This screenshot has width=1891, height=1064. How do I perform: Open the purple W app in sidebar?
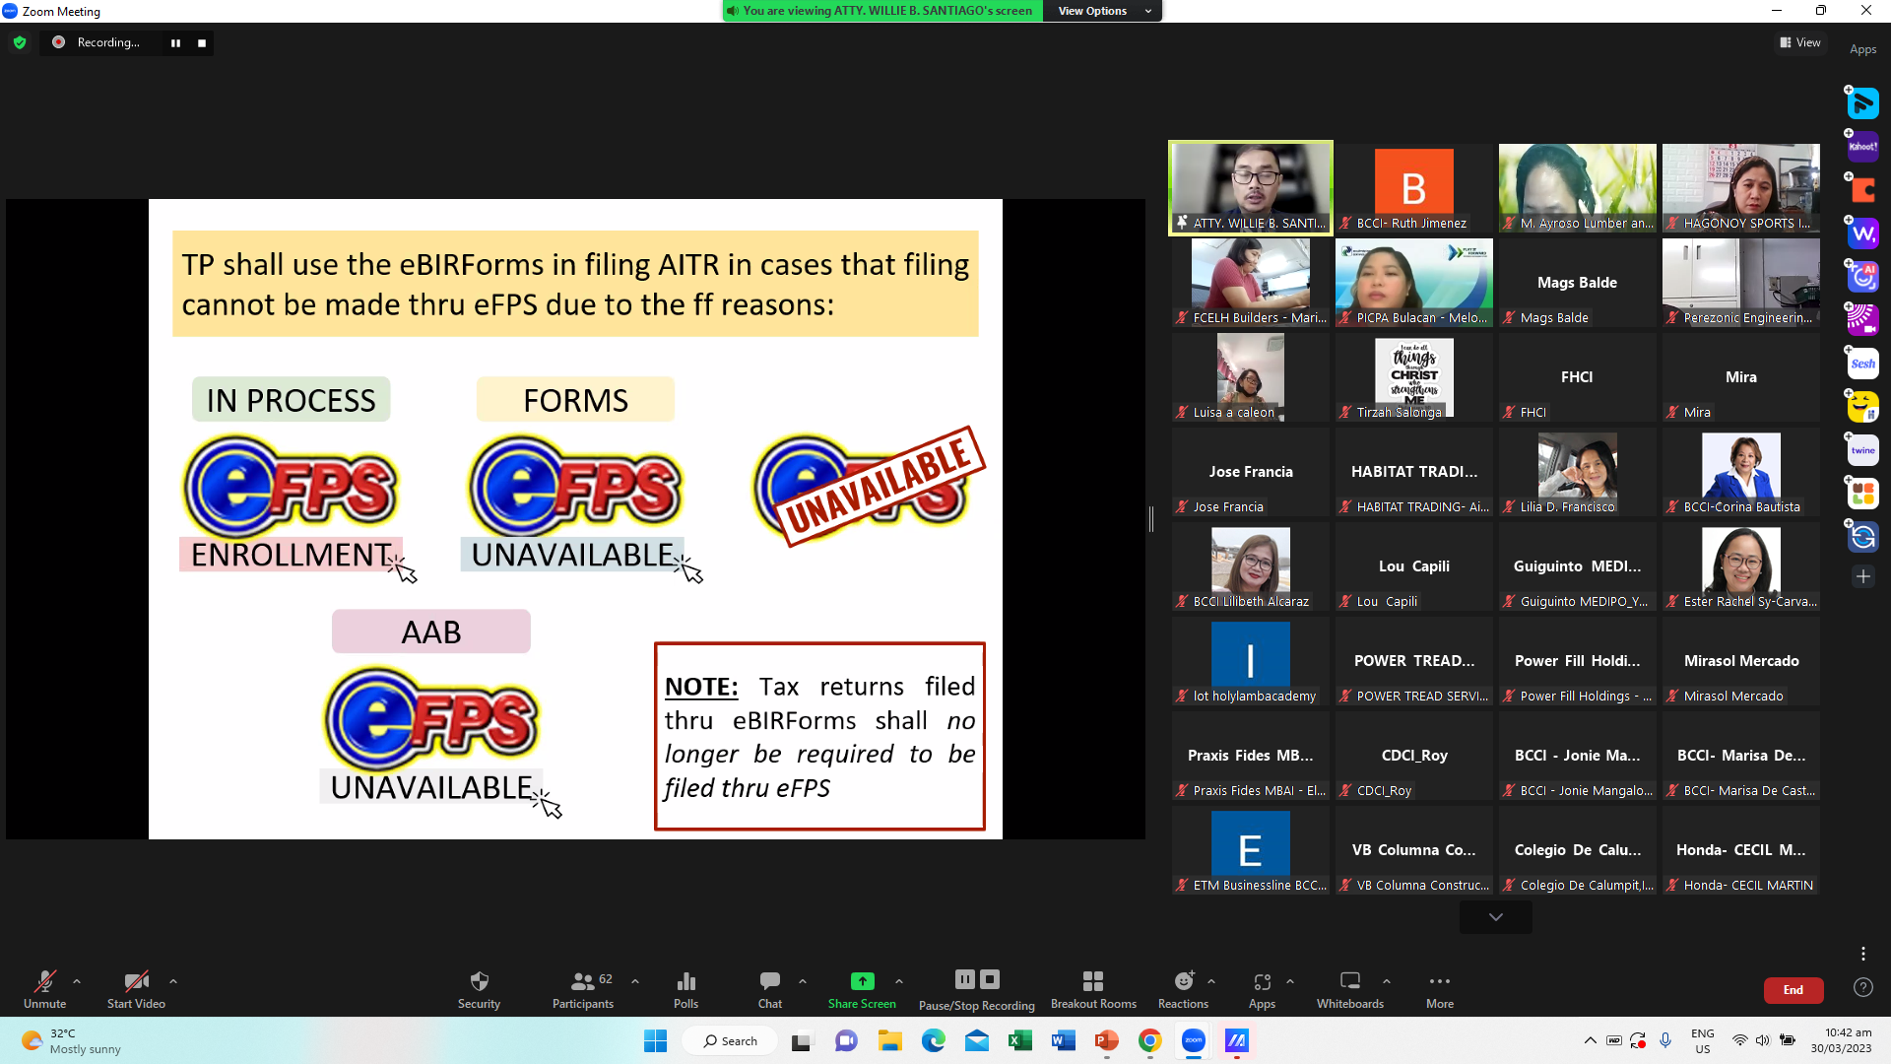pos(1862,233)
